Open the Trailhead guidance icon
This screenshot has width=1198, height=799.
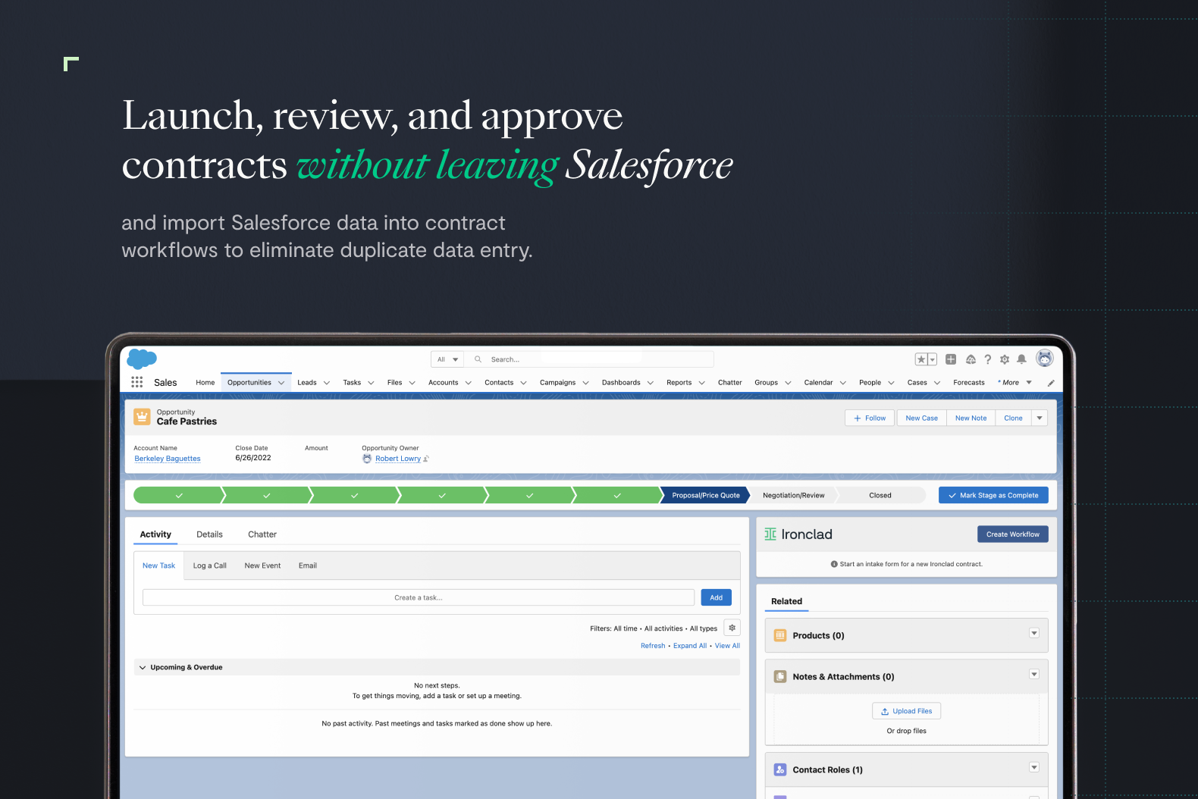tap(971, 359)
